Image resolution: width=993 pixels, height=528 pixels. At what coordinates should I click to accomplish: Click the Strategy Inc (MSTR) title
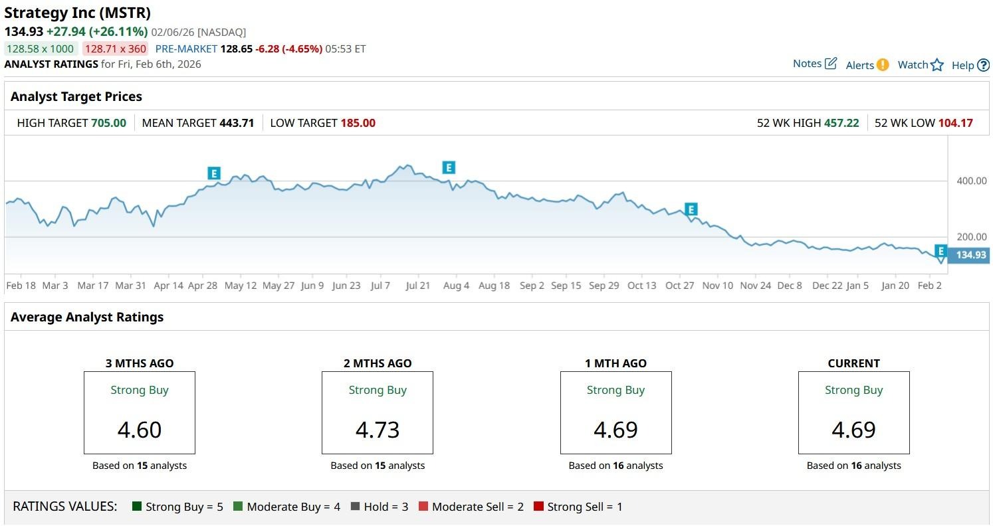coord(78,13)
